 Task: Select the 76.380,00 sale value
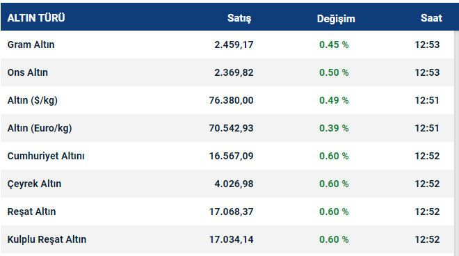point(232,100)
